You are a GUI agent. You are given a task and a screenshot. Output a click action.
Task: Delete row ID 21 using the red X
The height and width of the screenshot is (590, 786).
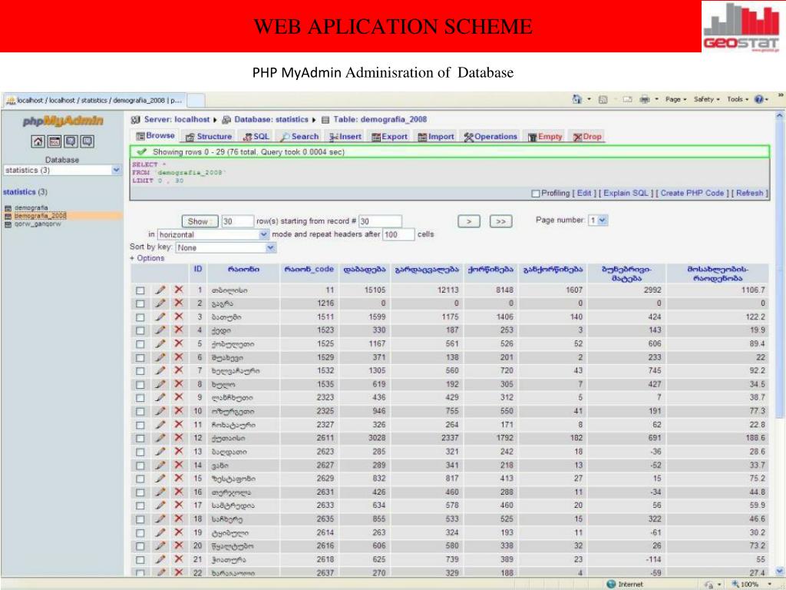[x=178, y=559]
